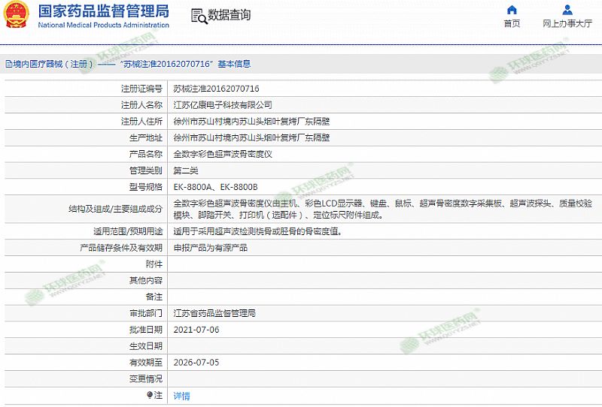Click approval department 江苏省药品监督管理局
602x407 pixels.
(214, 313)
